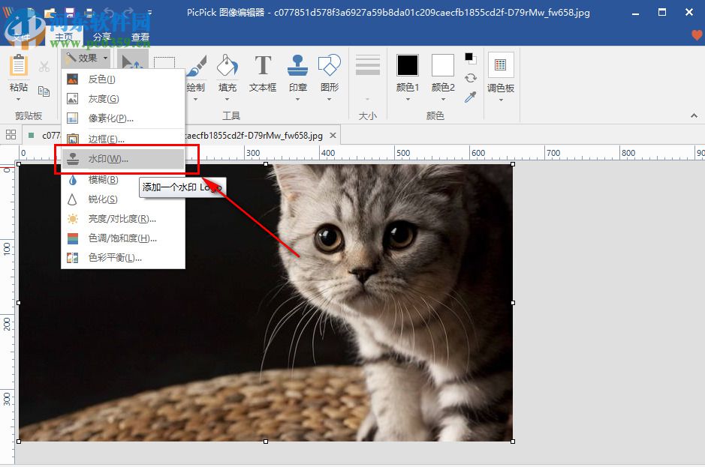Swap 颜色1 and 颜色2 with arrows icon

[x=470, y=78]
